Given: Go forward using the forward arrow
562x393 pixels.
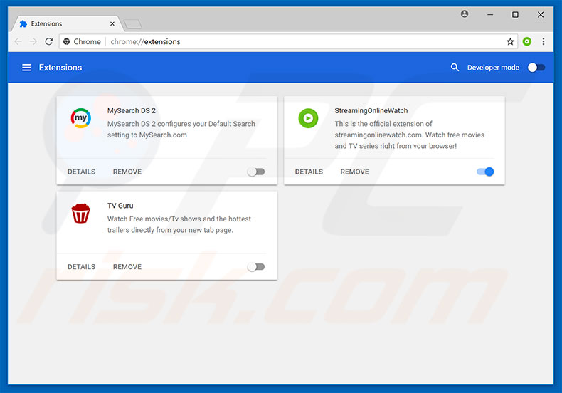Looking at the screenshot, I should (33, 41).
